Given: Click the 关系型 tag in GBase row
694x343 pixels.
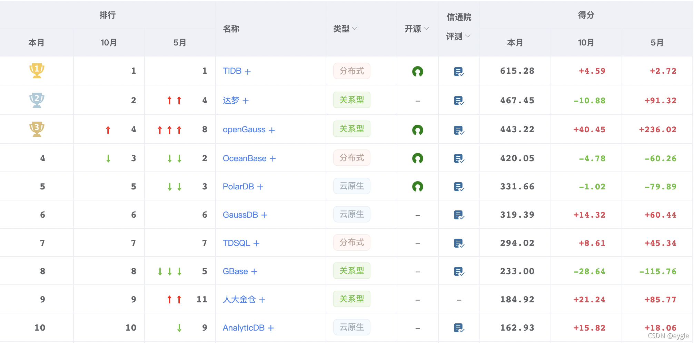Looking at the screenshot, I should [351, 271].
